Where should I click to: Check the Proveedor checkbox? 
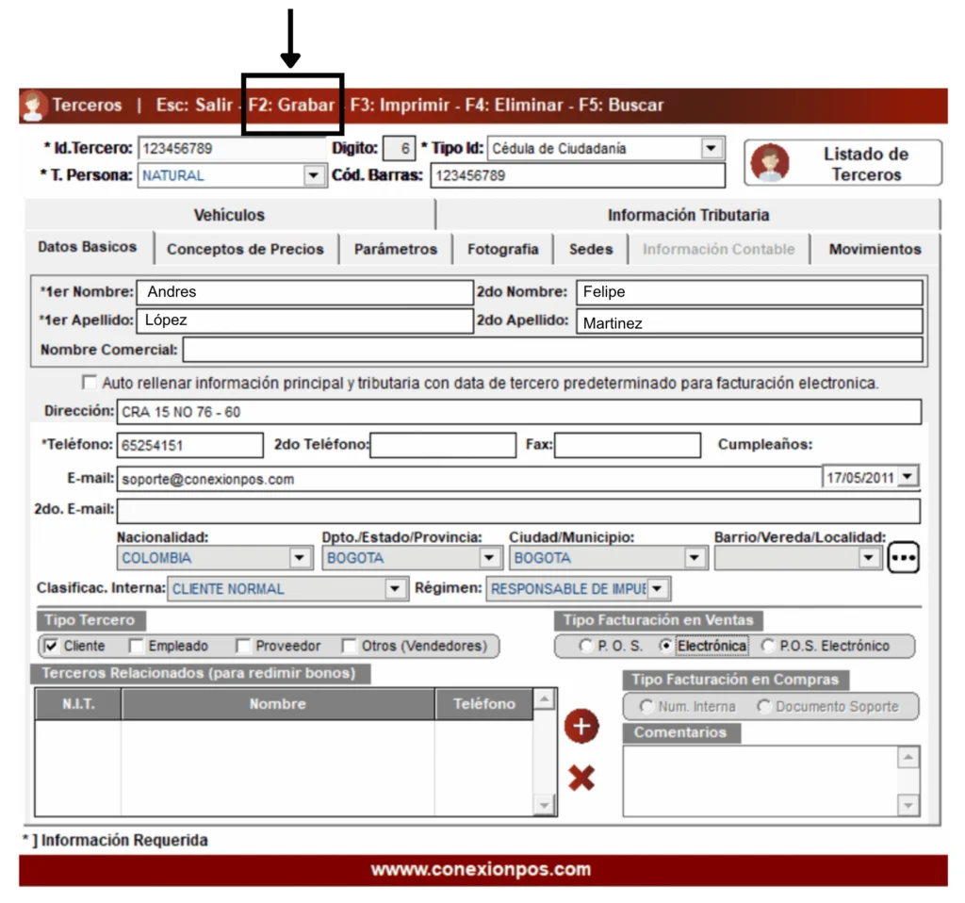click(244, 646)
